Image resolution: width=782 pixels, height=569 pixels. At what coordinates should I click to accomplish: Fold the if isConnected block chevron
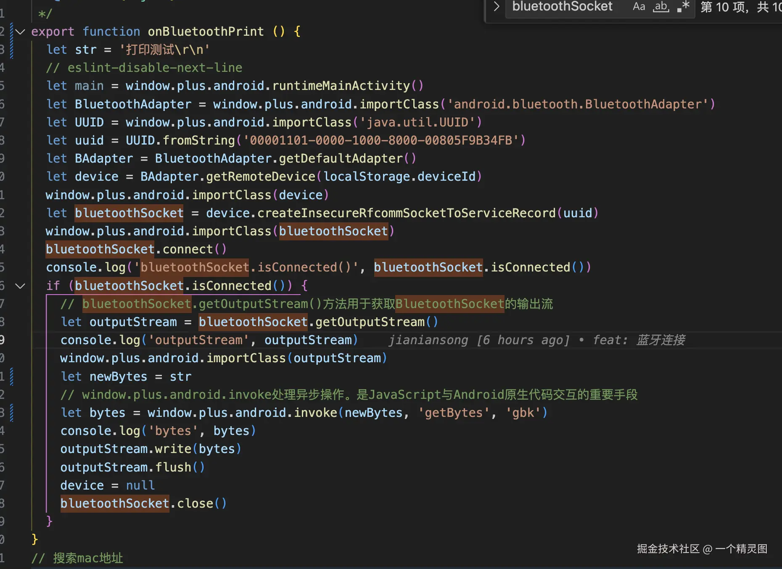[20, 286]
